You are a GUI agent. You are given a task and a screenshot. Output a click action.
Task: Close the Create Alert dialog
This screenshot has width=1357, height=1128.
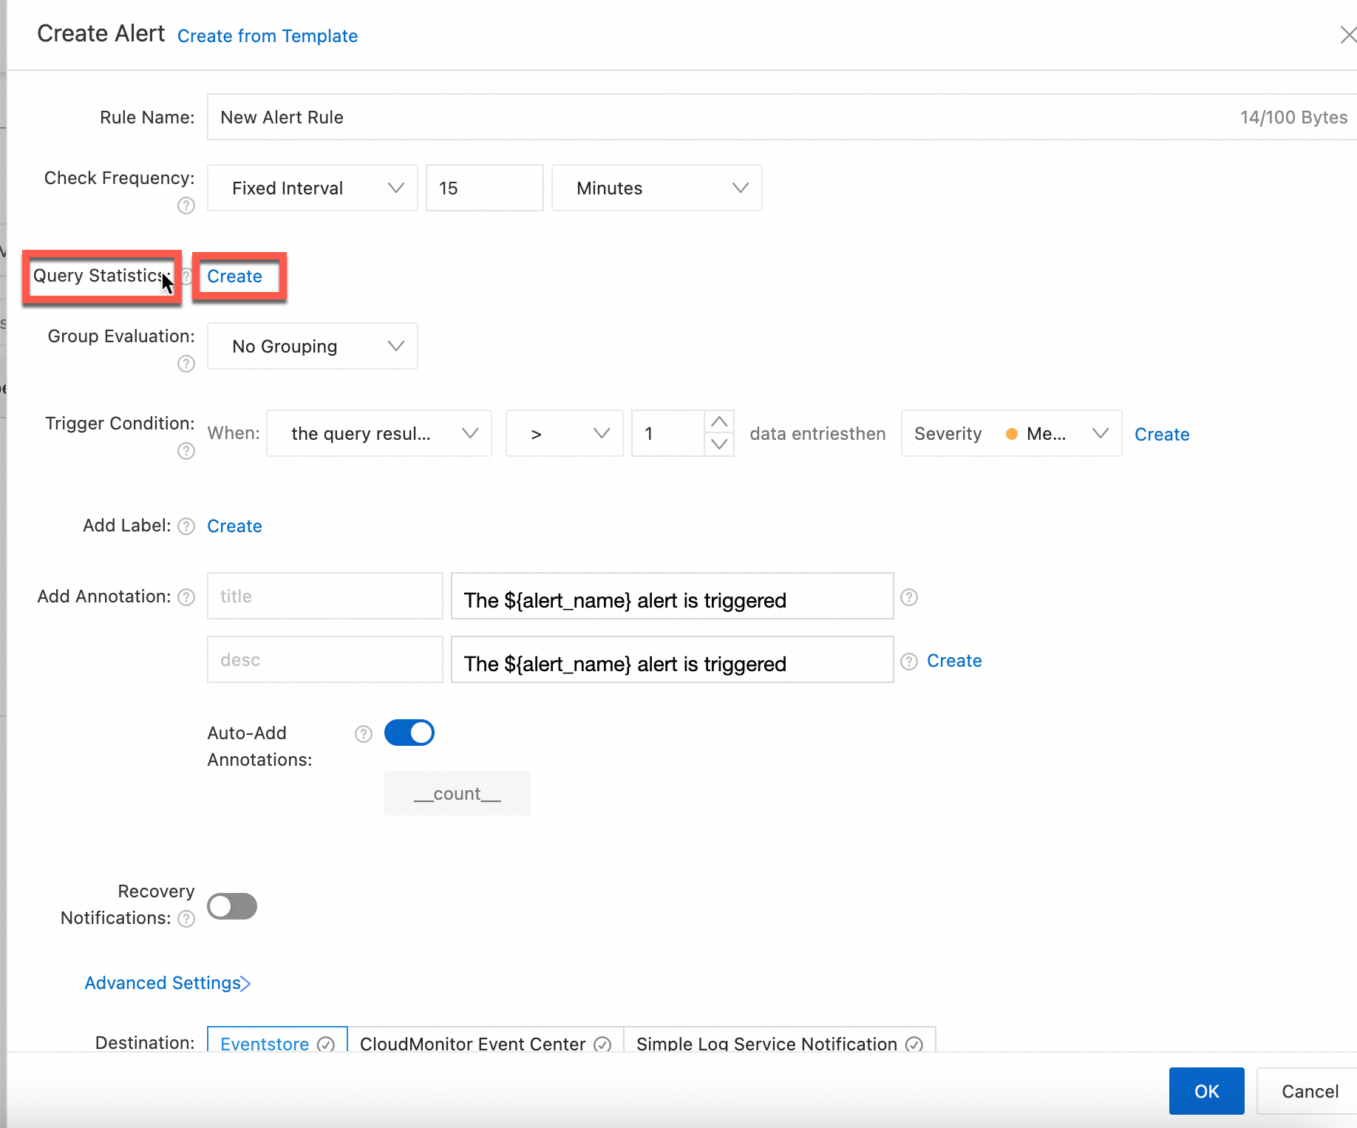[1348, 35]
